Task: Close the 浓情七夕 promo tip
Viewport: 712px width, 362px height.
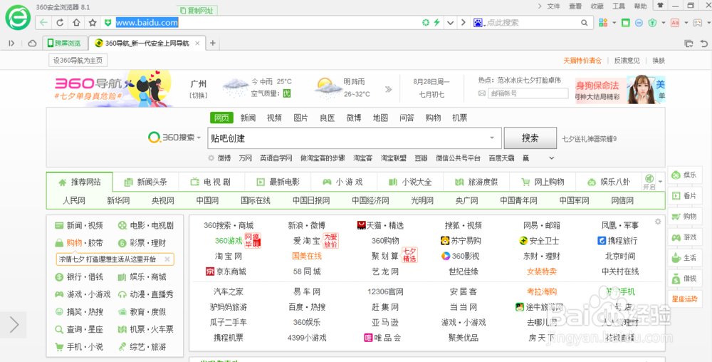Action: 167,259
